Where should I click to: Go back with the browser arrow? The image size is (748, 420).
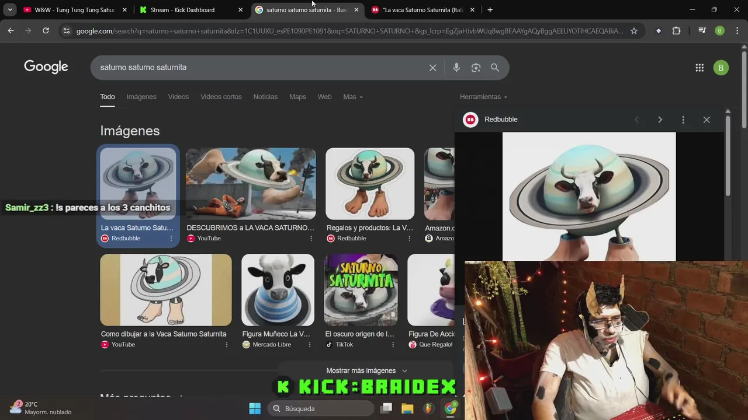coord(11,31)
